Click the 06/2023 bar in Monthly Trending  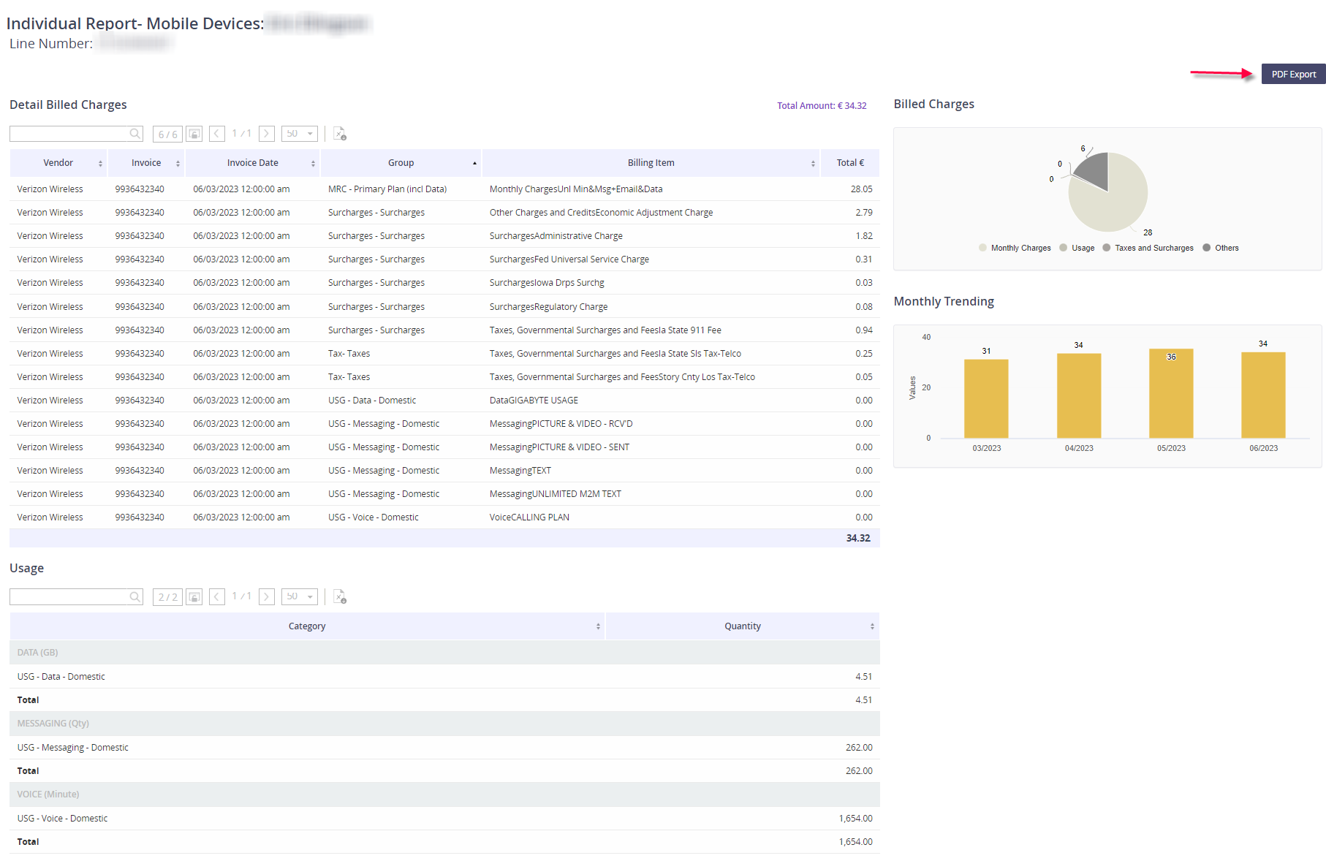1263,395
